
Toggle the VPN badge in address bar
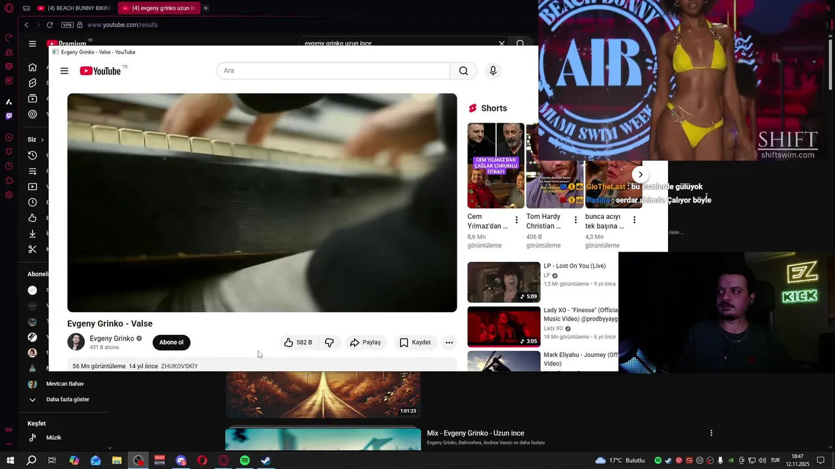[x=67, y=25]
